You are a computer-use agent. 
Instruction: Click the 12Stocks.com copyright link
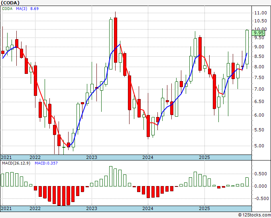point(254,215)
